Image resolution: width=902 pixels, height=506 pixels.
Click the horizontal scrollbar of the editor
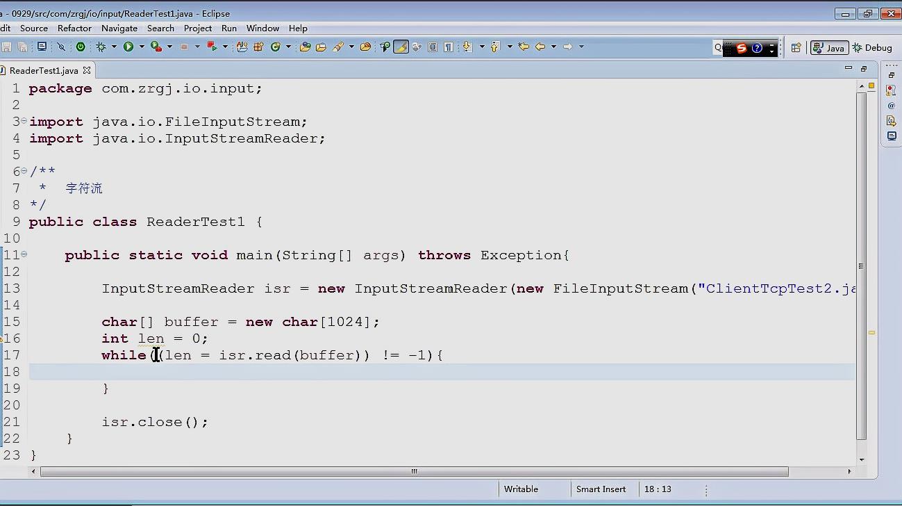414,471
